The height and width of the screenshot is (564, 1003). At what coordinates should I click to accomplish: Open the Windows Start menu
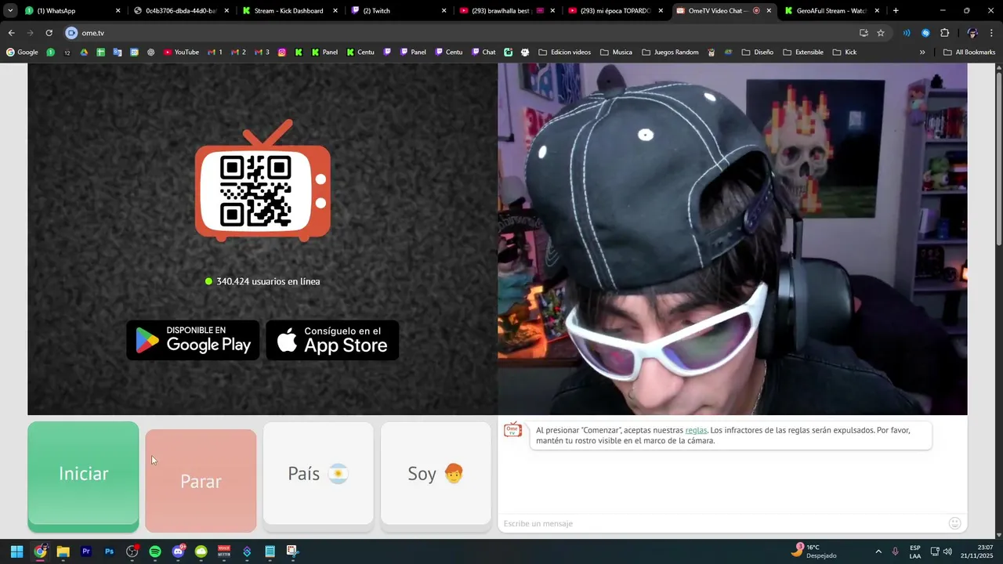point(16,551)
